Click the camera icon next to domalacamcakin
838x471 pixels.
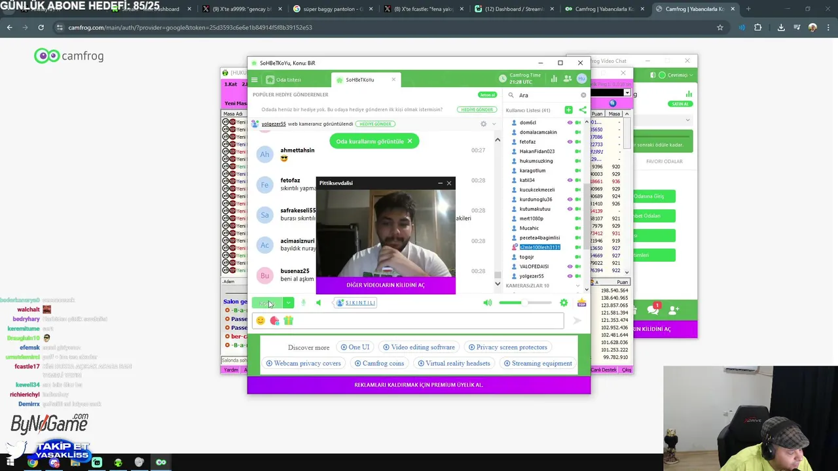tap(578, 132)
